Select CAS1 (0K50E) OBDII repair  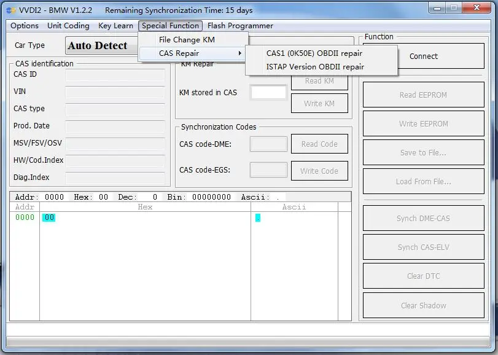click(321, 53)
